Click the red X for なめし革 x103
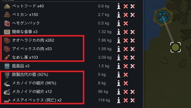This screenshot has height=108, width=191. [126, 58]
